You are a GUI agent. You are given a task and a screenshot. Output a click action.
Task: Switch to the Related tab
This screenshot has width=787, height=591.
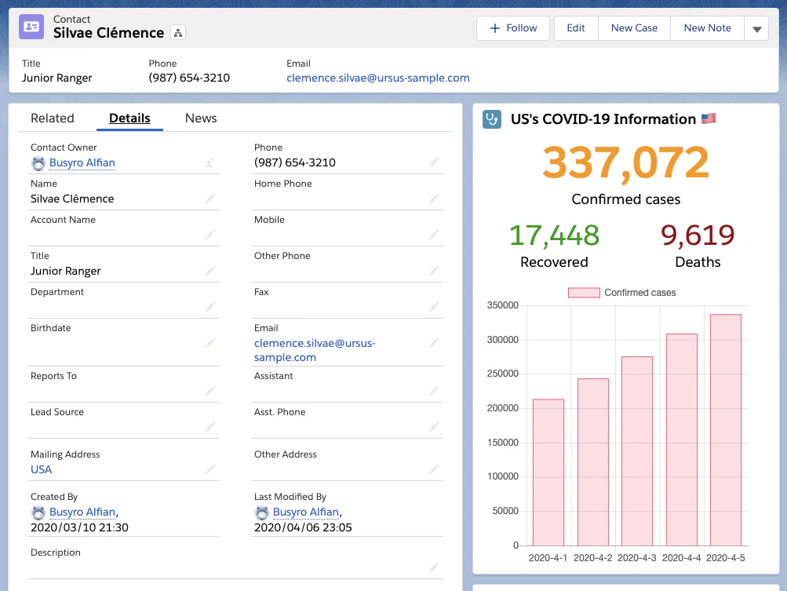pos(53,118)
